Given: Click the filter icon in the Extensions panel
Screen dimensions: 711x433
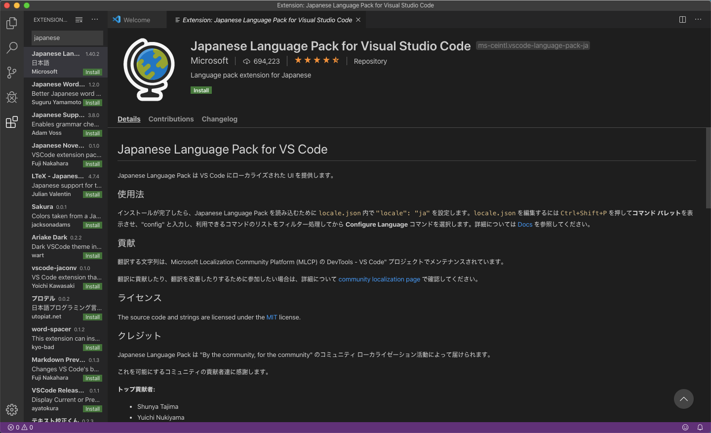Looking at the screenshot, I should [x=79, y=19].
